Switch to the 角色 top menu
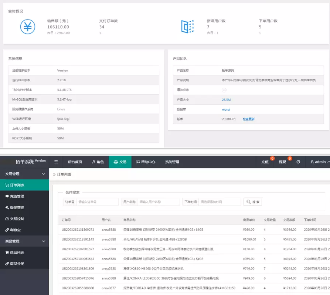This screenshot has height=295, width=330. click(98, 162)
